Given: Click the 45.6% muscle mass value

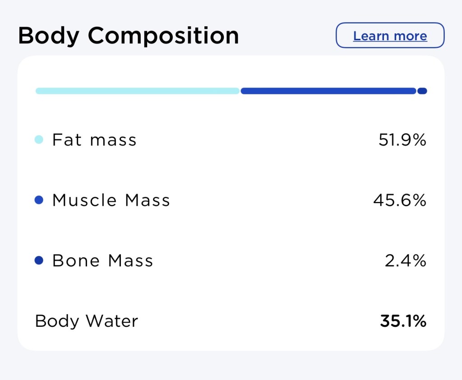Looking at the screenshot, I should 399,200.
